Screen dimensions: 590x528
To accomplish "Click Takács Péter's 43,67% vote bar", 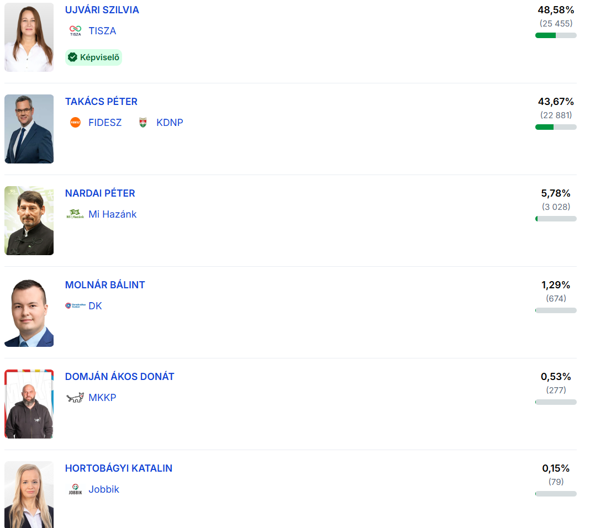I will pos(556,127).
